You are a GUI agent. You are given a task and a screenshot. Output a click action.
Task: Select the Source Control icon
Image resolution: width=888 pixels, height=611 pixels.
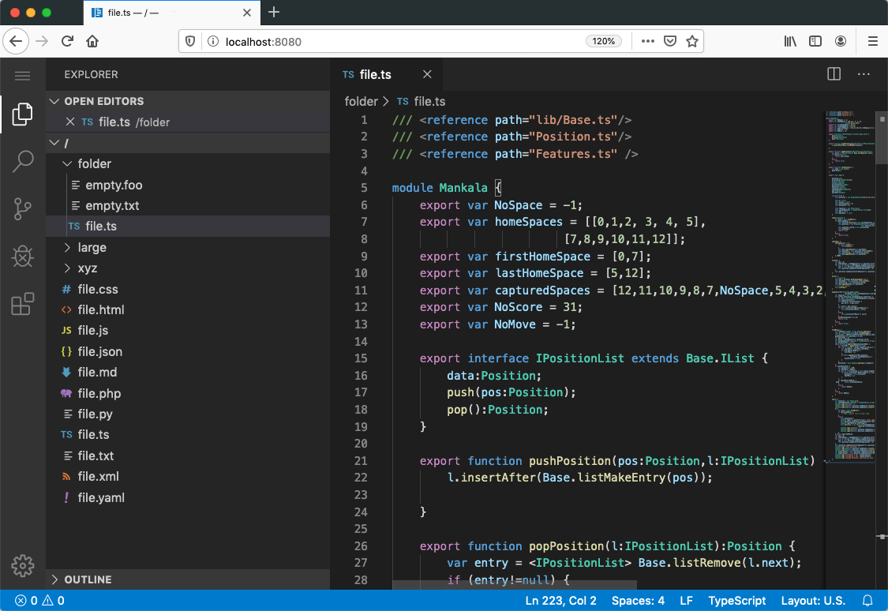(x=23, y=208)
